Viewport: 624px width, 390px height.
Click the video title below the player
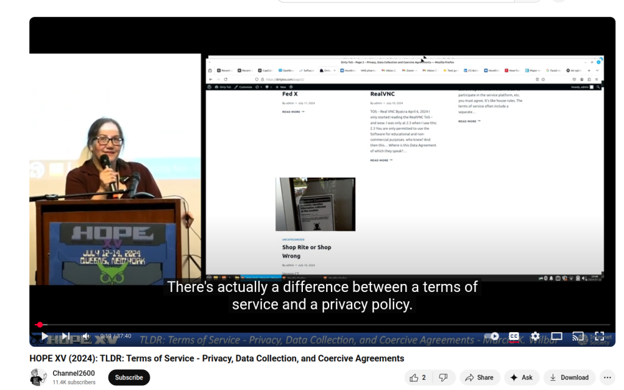tap(216, 358)
